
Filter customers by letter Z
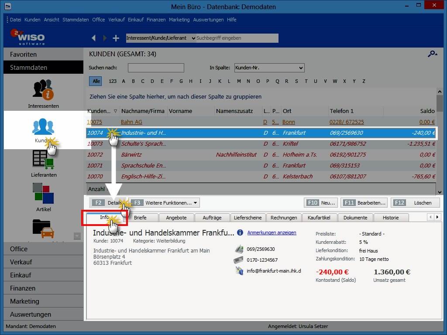364,81
